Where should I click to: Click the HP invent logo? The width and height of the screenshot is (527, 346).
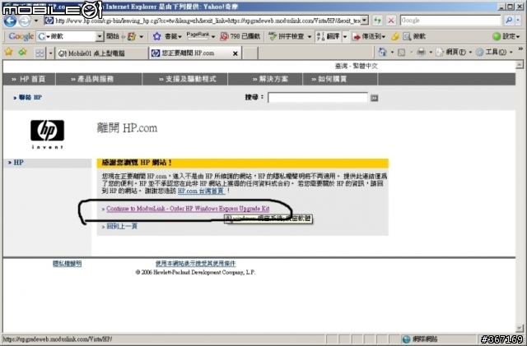click(47, 134)
